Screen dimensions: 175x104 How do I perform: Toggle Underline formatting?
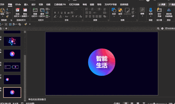point(62,13)
